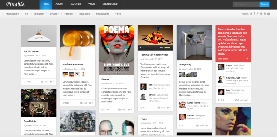Click the 2964 views camera icon
277x137 pixels.
pos(197,125)
